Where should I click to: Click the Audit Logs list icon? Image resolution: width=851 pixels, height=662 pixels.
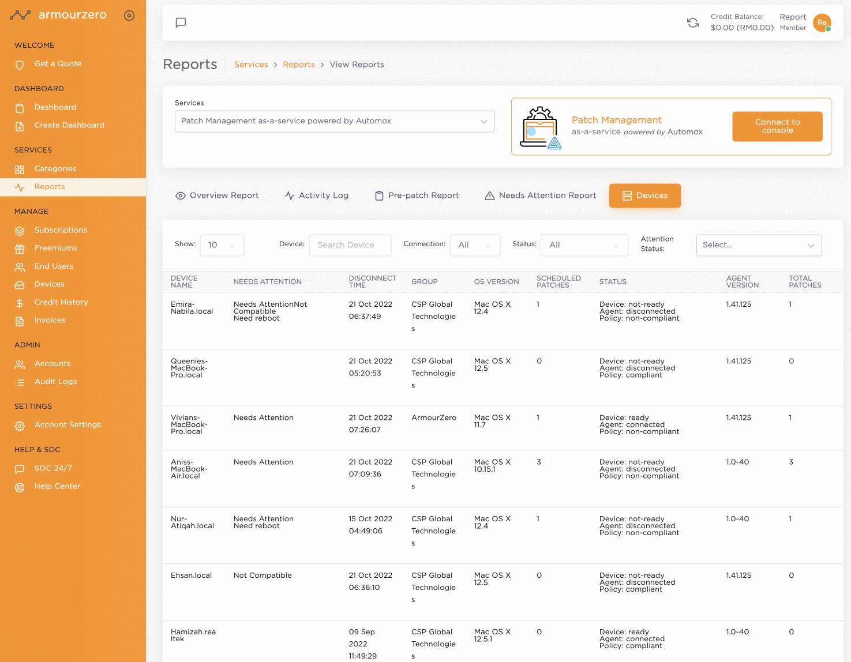[20, 382]
